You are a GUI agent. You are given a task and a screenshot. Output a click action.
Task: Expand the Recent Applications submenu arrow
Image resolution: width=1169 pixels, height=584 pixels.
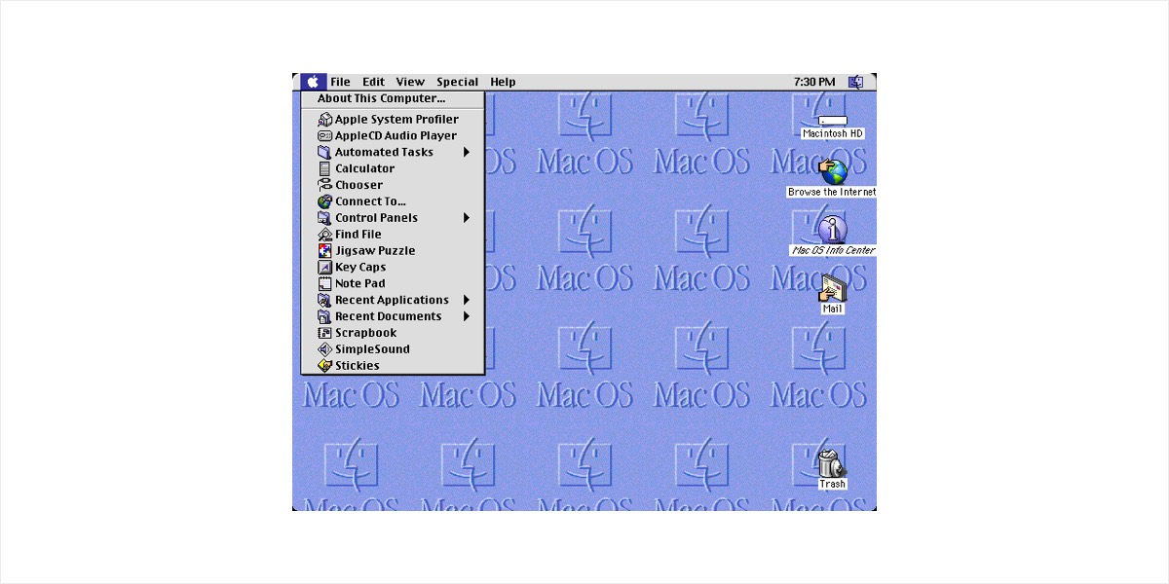pyautogui.click(x=467, y=301)
